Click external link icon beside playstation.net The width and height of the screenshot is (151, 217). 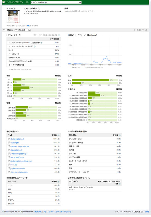pos(9,150)
